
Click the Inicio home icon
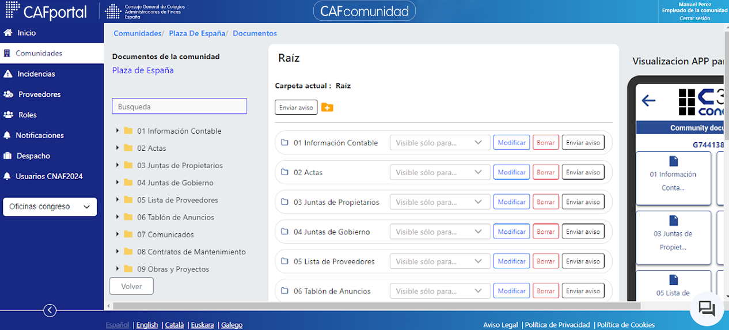click(x=7, y=33)
